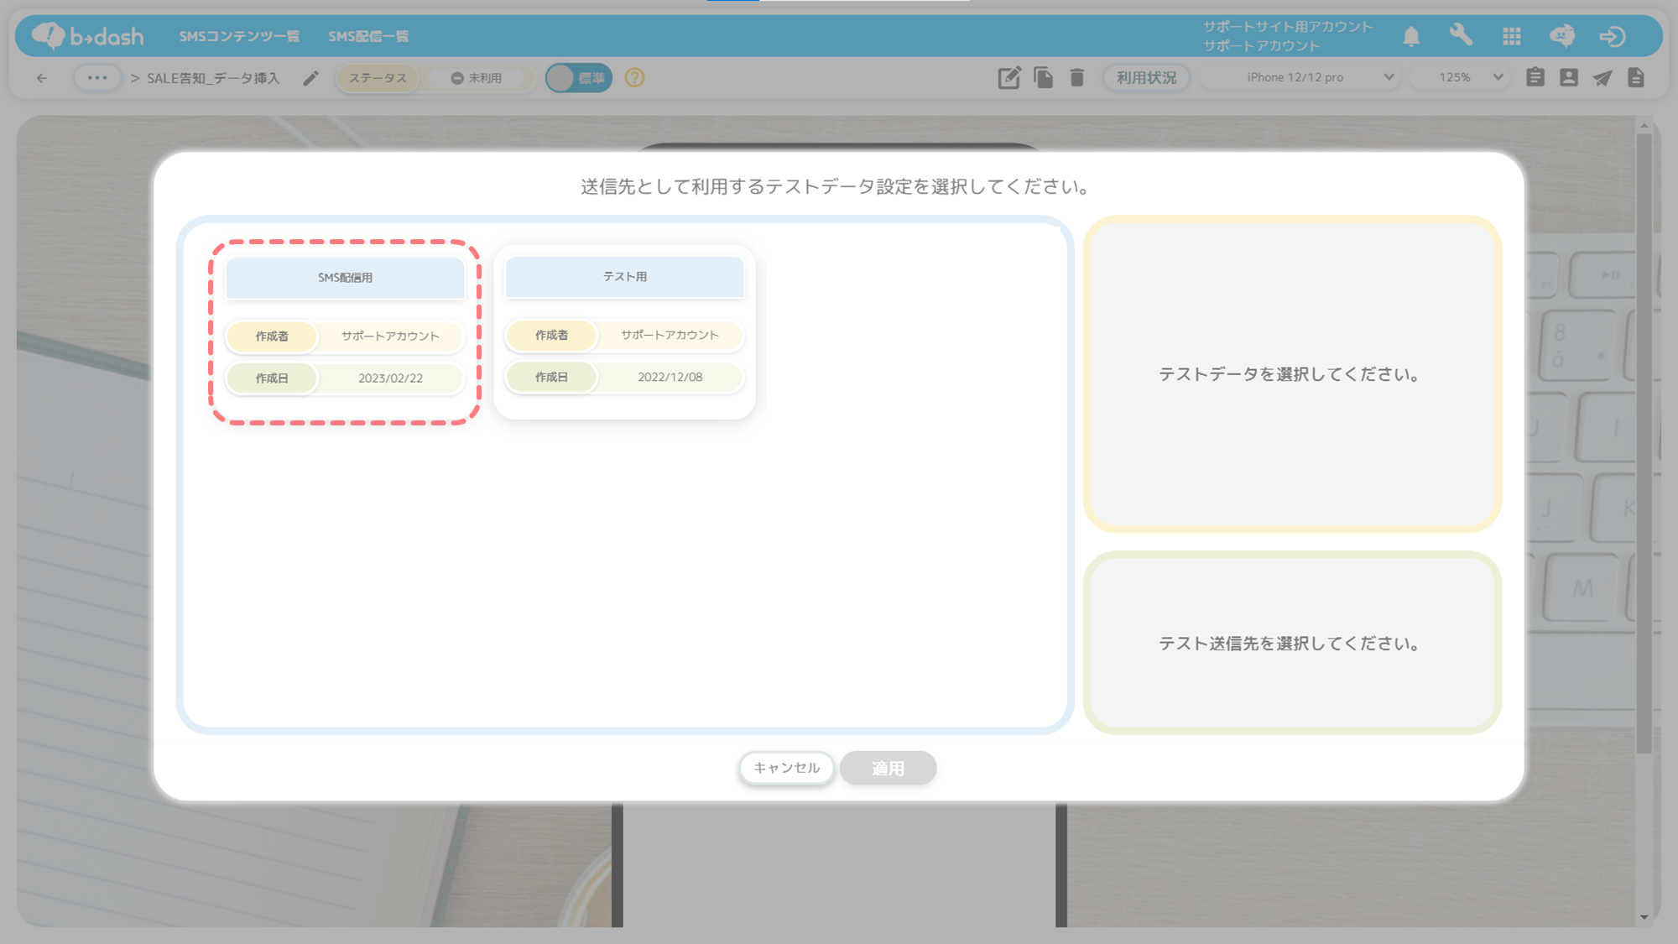The height and width of the screenshot is (944, 1678).
Task: Toggle the 未利用 status switch
Action: [x=477, y=78]
